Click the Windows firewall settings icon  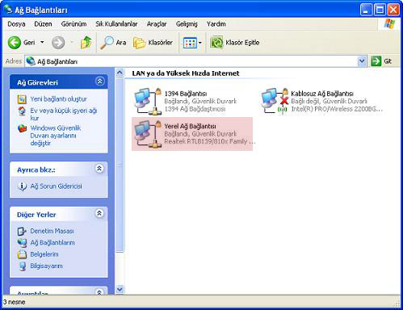click(22, 128)
